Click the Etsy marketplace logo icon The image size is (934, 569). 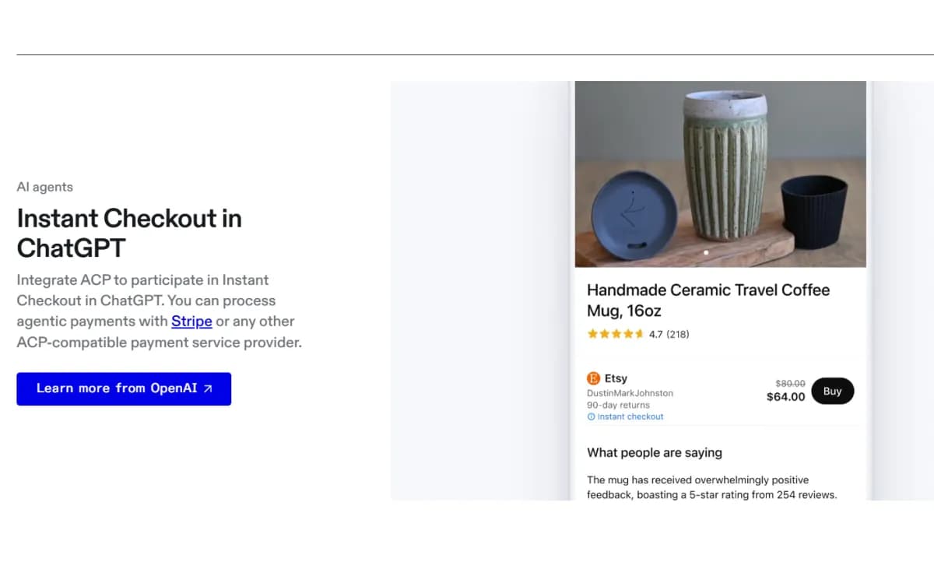click(x=592, y=378)
